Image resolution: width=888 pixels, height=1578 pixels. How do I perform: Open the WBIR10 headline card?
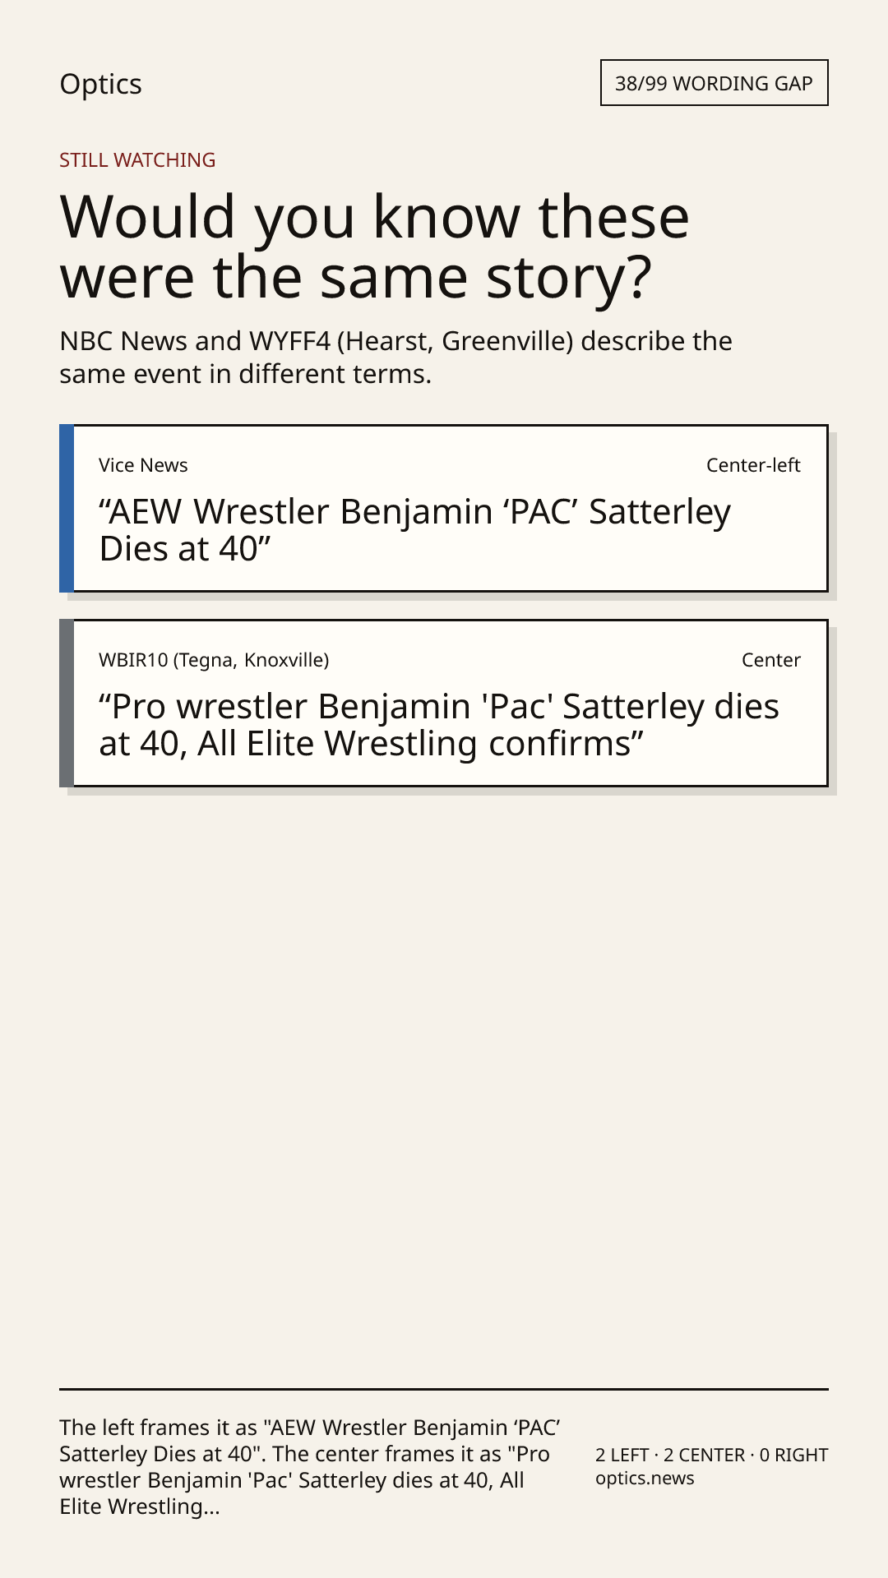444,703
